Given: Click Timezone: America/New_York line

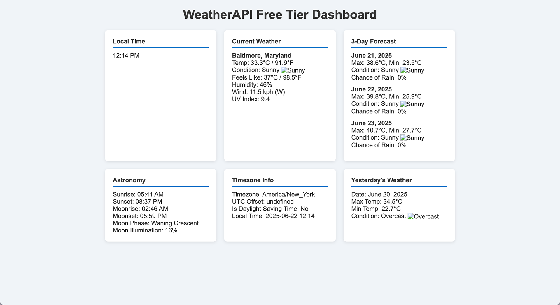Looking at the screenshot, I should pyautogui.click(x=273, y=194).
